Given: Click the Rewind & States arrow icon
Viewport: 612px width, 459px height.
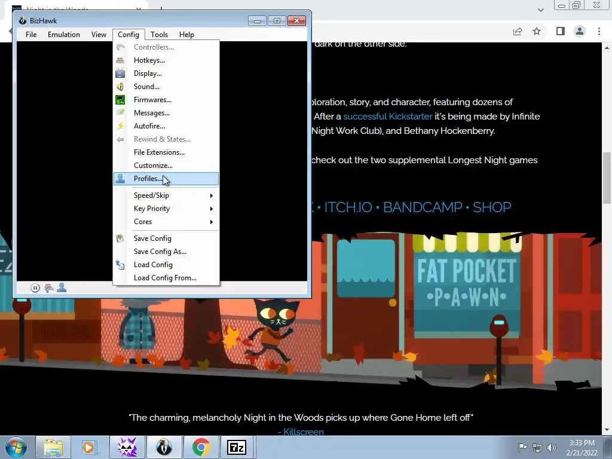Looking at the screenshot, I should click(120, 139).
